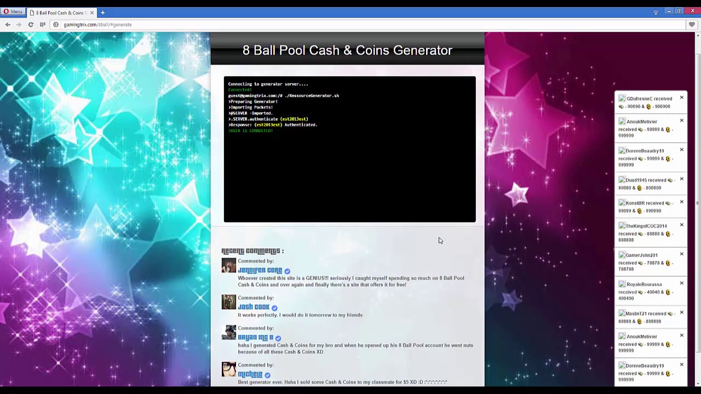Dismiss the MaslinT21 received notification

pos(682,312)
